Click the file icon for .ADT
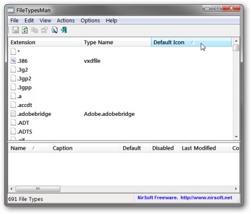 click(13, 122)
